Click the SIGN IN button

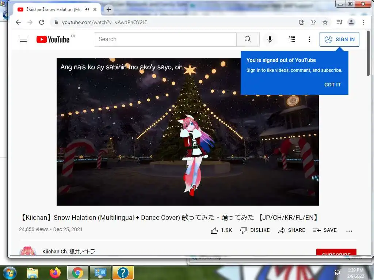(x=339, y=39)
